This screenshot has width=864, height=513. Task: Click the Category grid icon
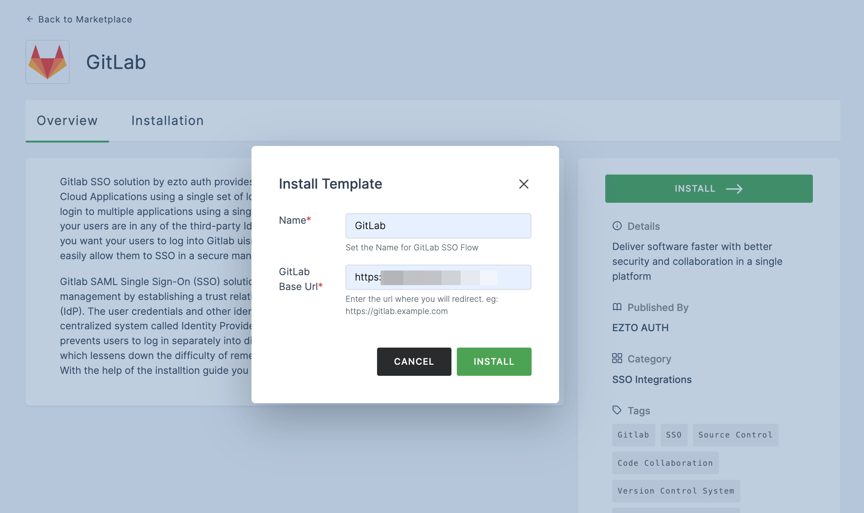[616, 359]
